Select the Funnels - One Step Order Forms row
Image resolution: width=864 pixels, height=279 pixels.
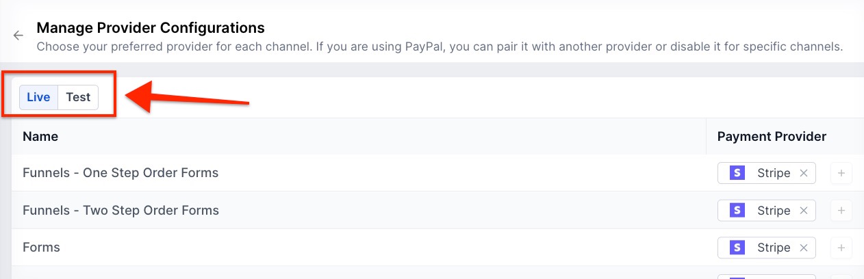click(x=120, y=173)
